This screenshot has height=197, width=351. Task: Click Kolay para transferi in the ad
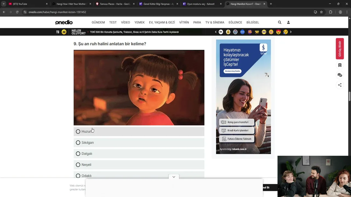[x=237, y=122]
